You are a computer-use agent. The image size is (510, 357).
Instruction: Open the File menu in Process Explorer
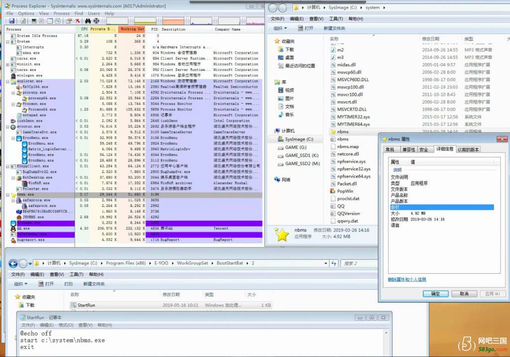point(10,13)
